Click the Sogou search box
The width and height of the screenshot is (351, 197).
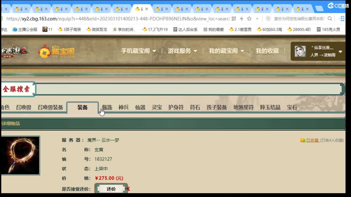299,19
